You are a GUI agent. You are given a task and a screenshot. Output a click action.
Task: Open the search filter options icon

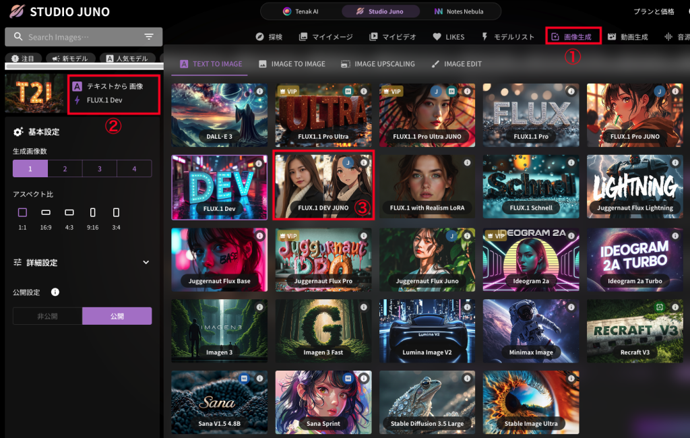pos(149,36)
